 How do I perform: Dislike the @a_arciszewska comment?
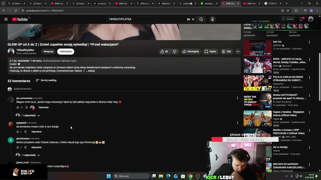(26, 107)
